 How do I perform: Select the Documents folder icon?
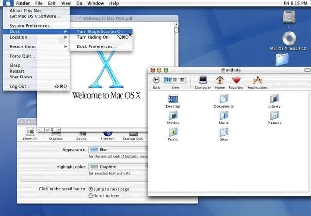224,99
